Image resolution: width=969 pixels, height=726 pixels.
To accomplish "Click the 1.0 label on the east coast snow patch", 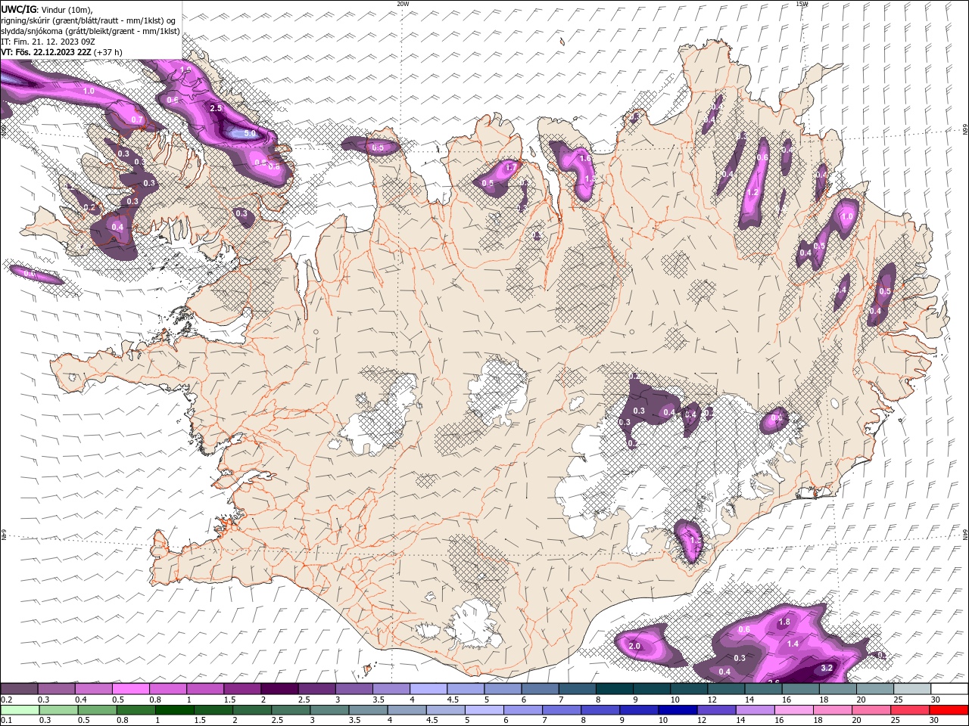I will [847, 216].
